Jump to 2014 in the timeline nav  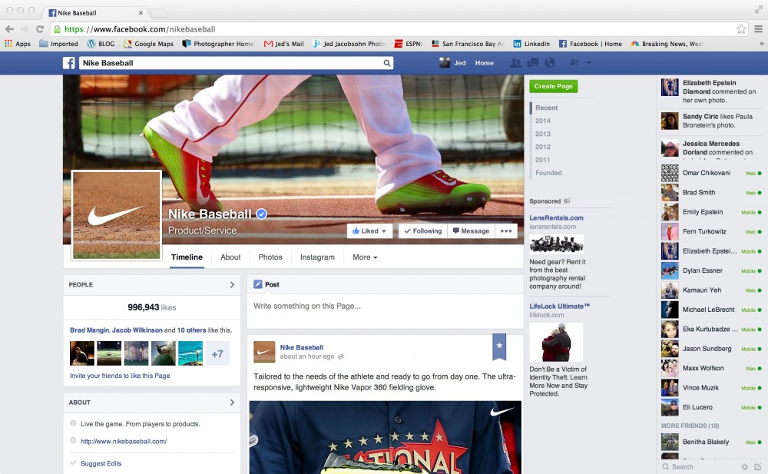[x=543, y=121]
